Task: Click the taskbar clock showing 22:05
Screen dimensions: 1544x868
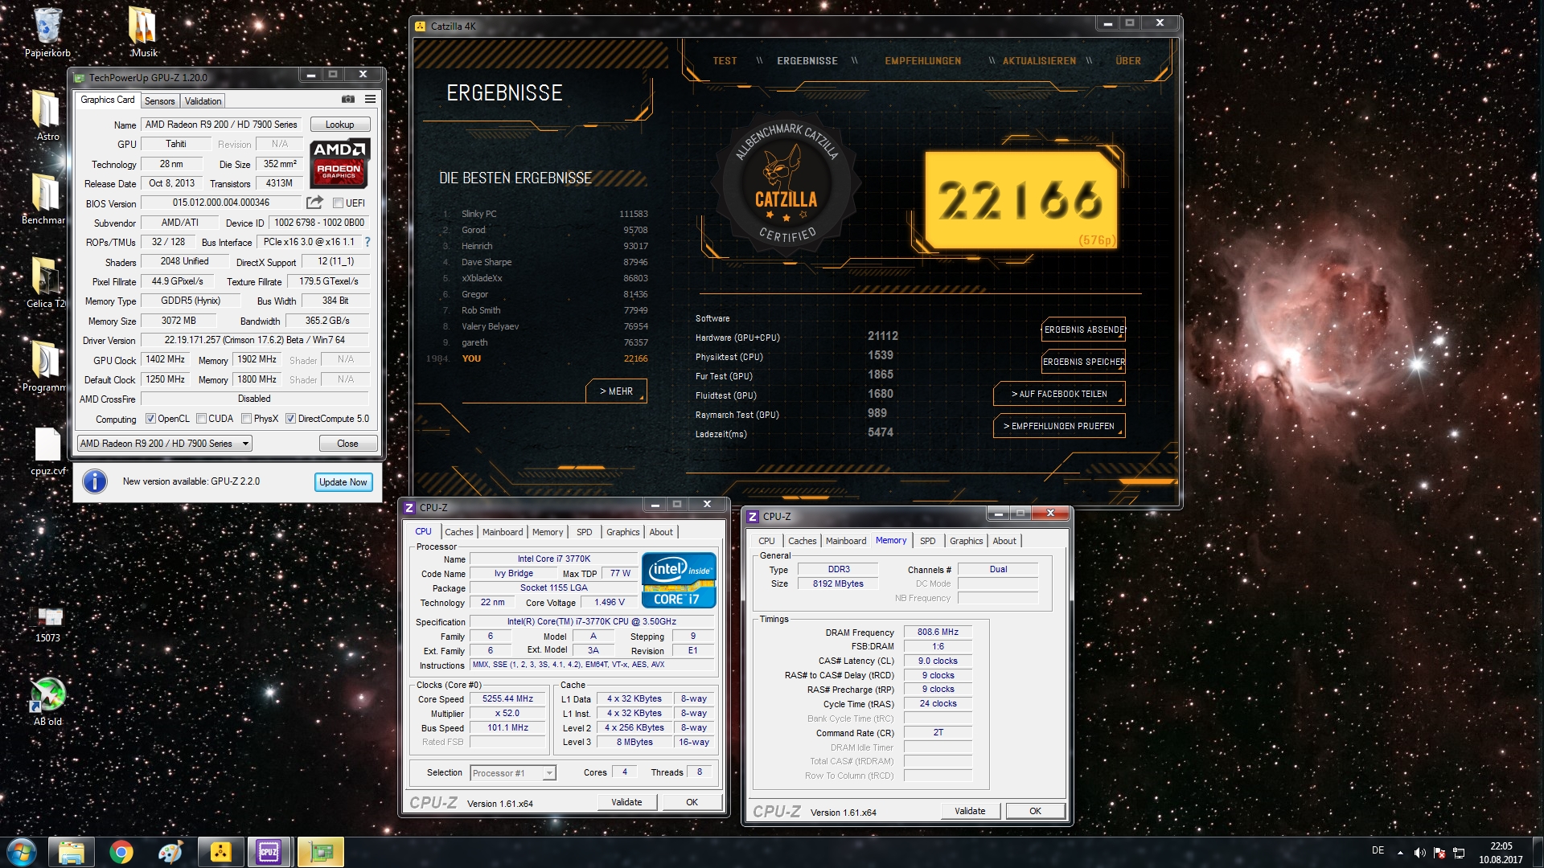Action: point(1501,853)
